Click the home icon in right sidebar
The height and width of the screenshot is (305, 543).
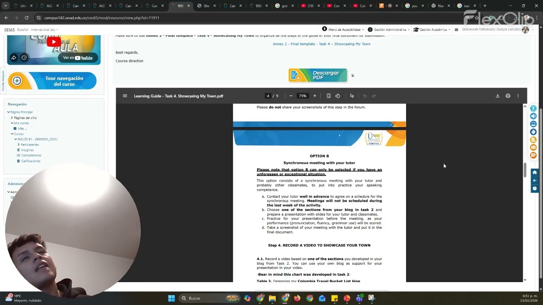[x=535, y=172]
